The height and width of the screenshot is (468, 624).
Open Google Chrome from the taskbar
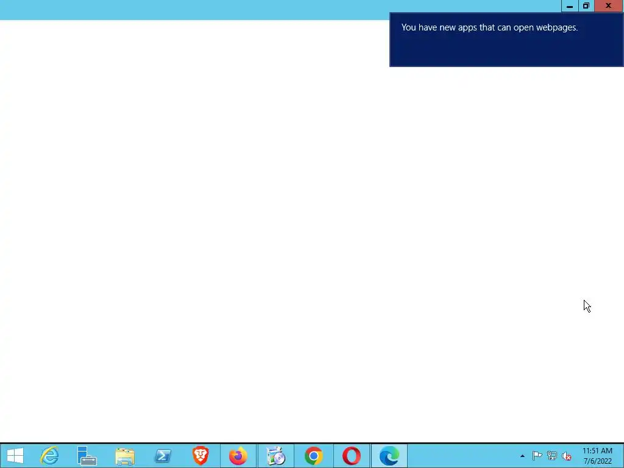tap(314, 456)
